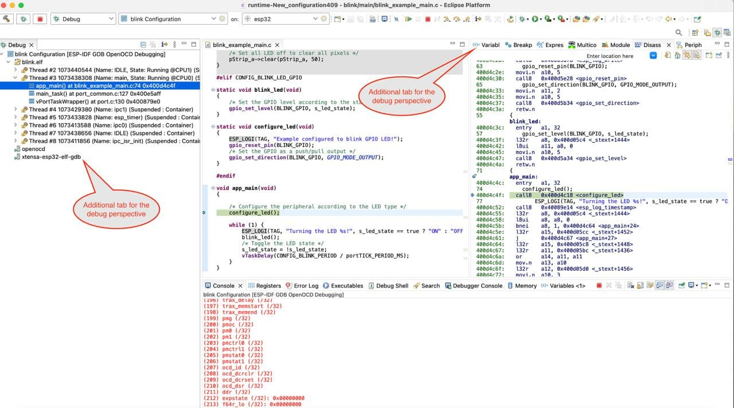Enable Instruction Stepping Mode in Debug view

coord(165,44)
